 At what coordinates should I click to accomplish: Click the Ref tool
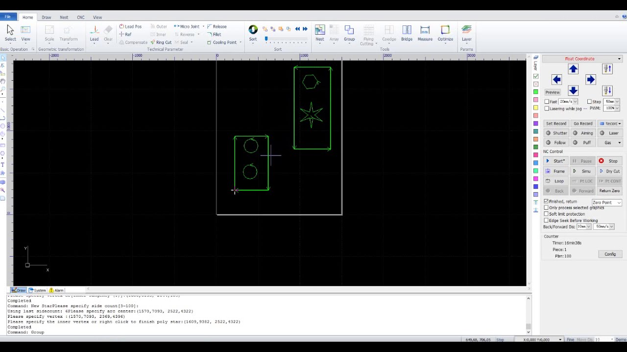(125, 34)
